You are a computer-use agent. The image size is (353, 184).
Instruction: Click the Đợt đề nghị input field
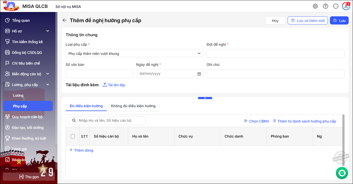(275, 54)
